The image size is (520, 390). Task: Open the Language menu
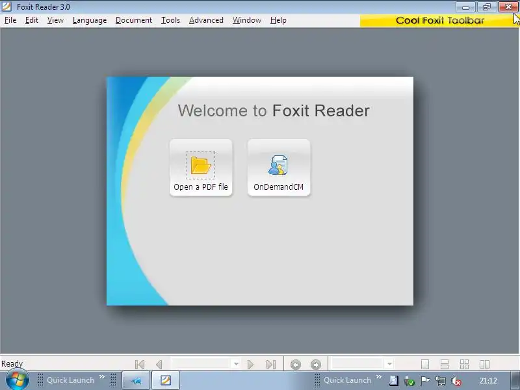(x=90, y=20)
